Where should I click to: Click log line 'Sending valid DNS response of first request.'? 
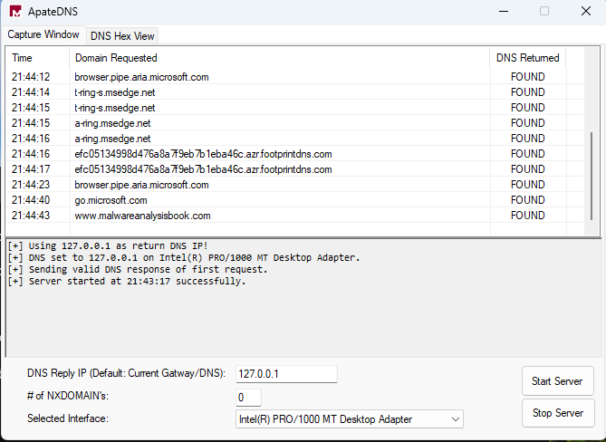tap(138, 269)
